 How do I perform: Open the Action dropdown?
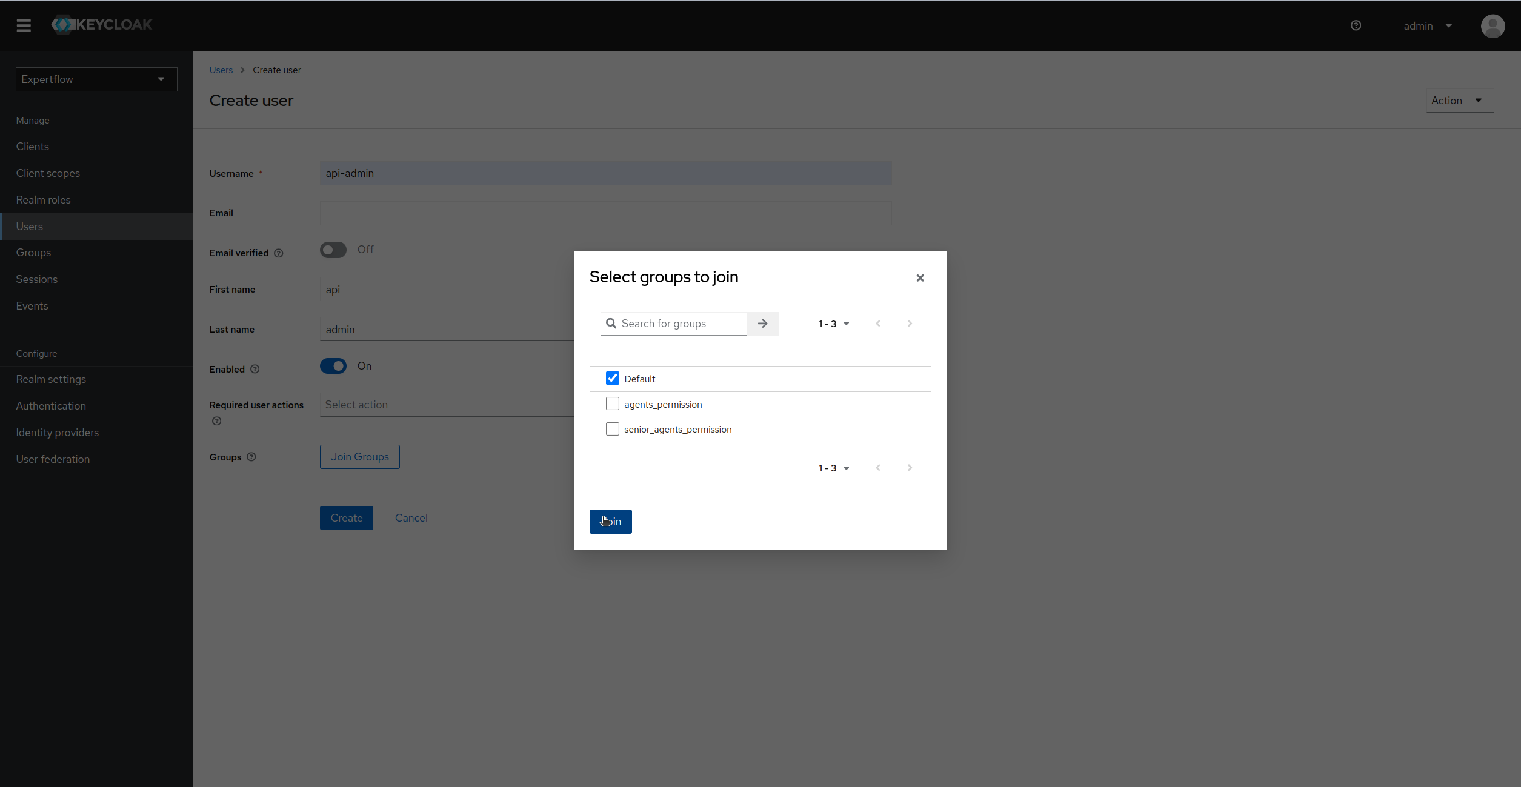pyautogui.click(x=1459, y=100)
